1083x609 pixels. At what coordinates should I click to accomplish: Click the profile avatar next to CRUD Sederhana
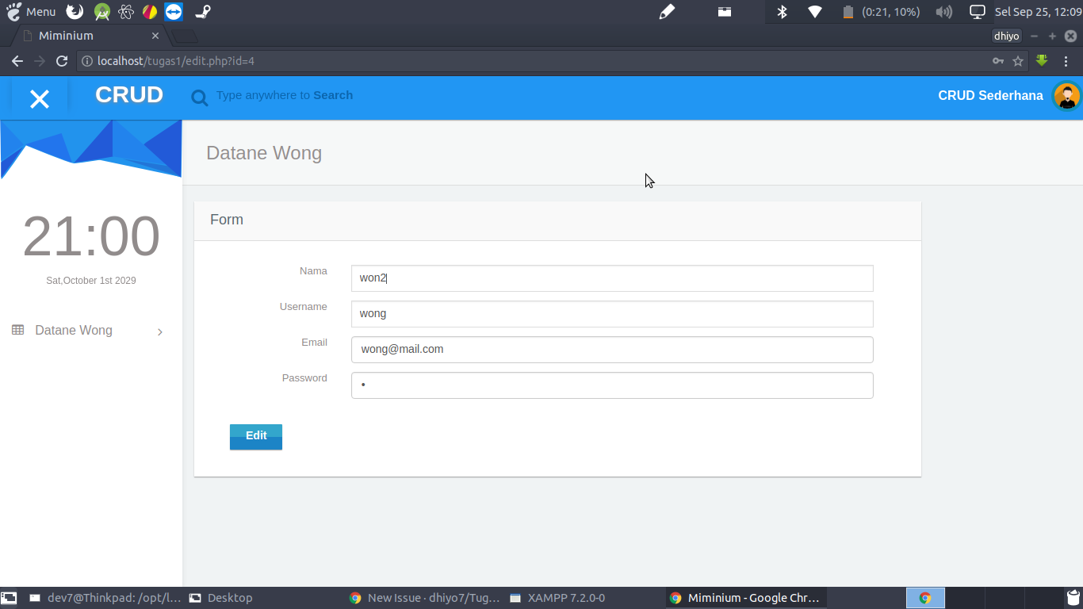(x=1066, y=96)
